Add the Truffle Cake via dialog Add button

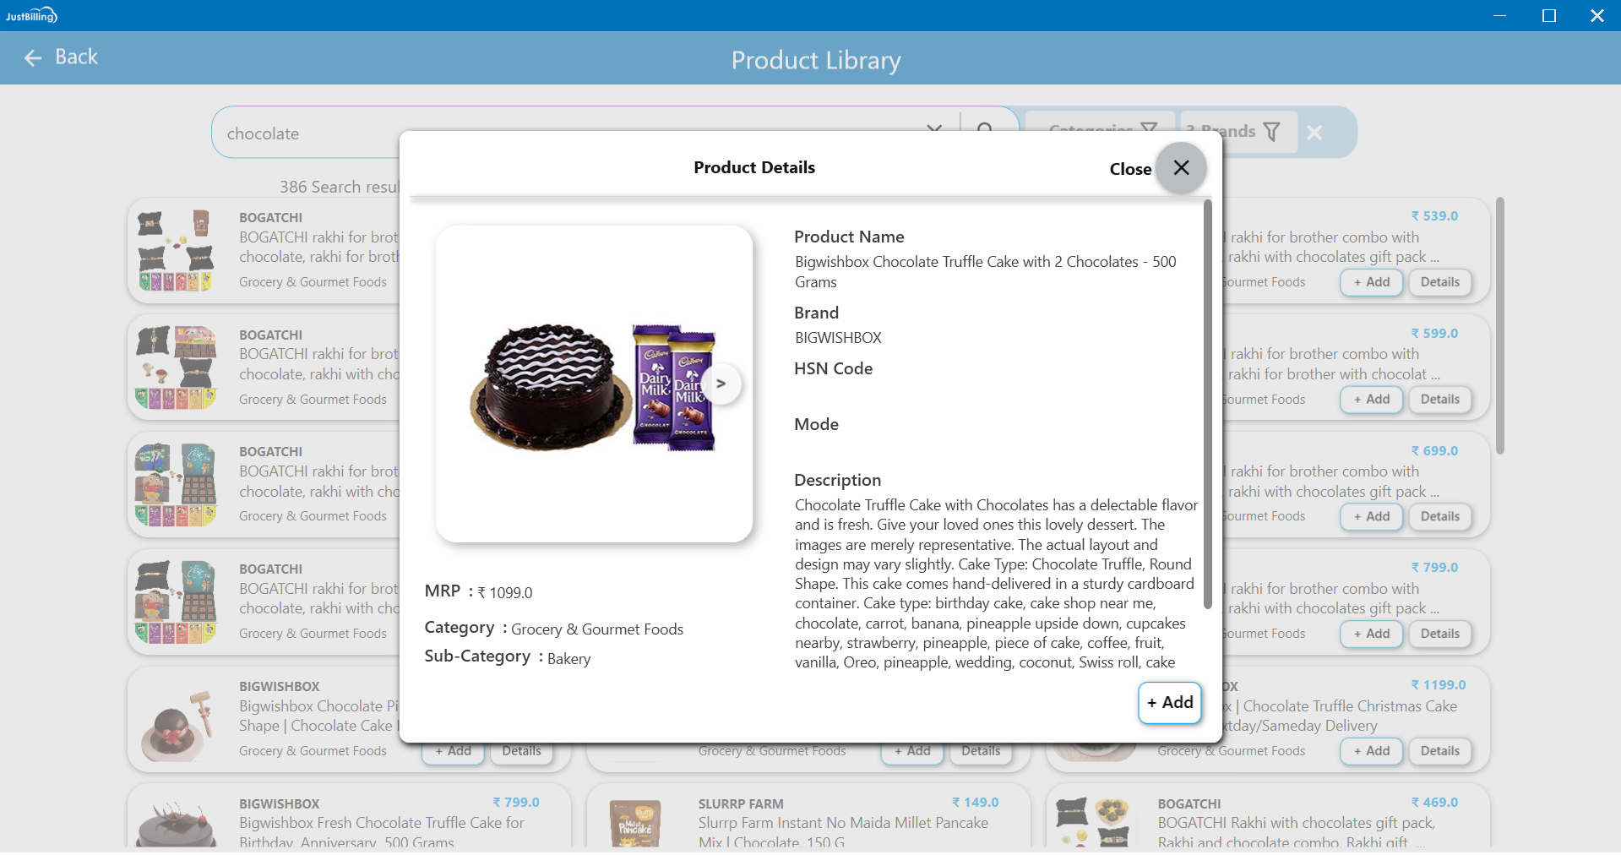[1170, 703]
